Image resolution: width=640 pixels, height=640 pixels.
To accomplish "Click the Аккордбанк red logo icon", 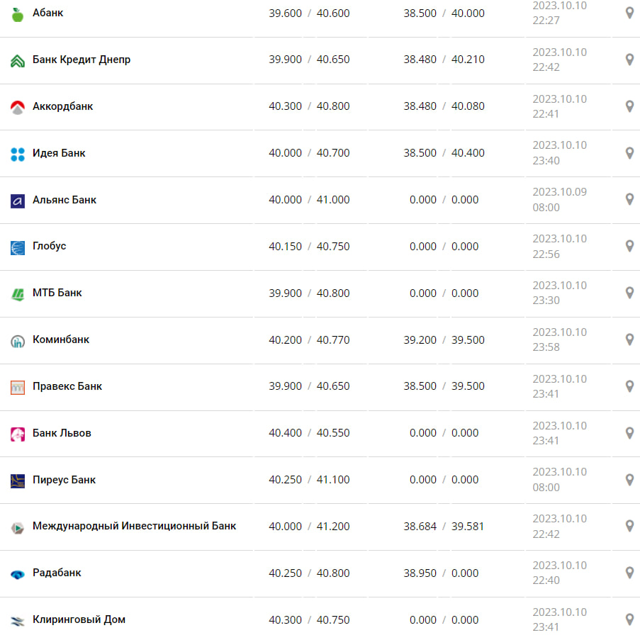I will (x=18, y=107).
